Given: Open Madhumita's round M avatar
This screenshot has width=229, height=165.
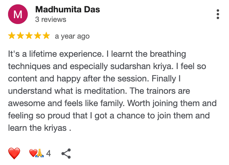Looking at the screenshot, I should pos(18,14).
